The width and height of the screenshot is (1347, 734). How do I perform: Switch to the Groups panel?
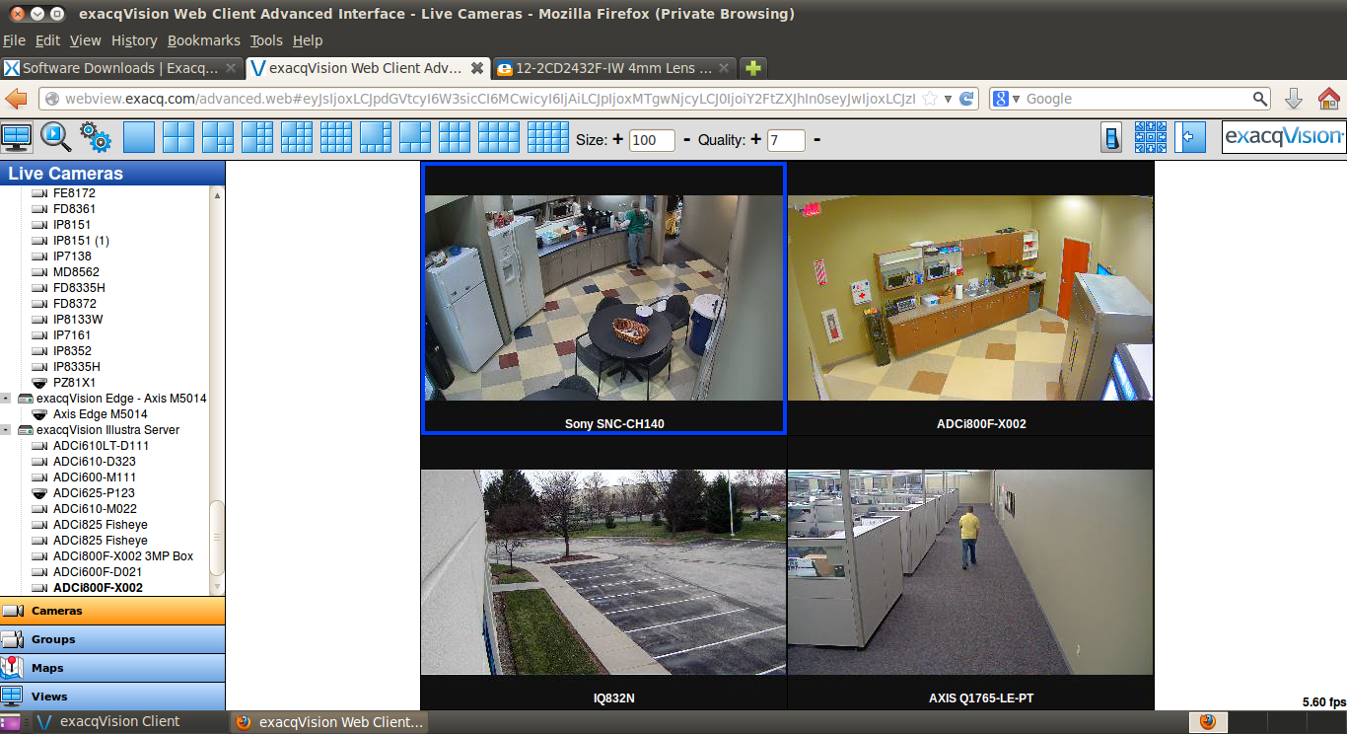coord(112,639)
